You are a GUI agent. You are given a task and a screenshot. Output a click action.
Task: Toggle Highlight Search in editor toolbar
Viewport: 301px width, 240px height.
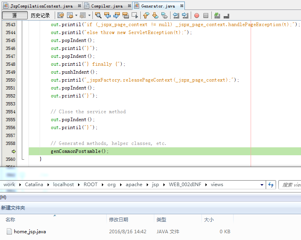coord(126,15)
